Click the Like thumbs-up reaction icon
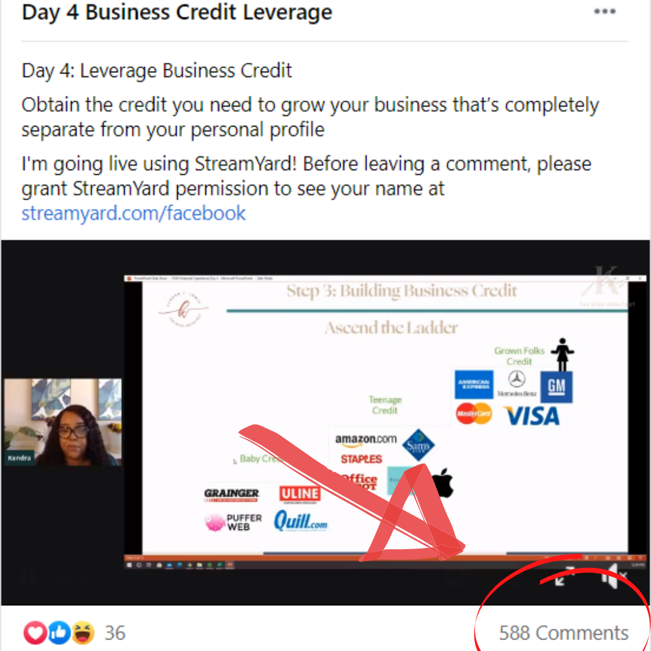 tap(59, 633)
